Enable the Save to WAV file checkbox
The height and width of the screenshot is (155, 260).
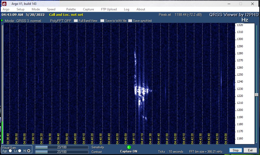tap(102, 21)
